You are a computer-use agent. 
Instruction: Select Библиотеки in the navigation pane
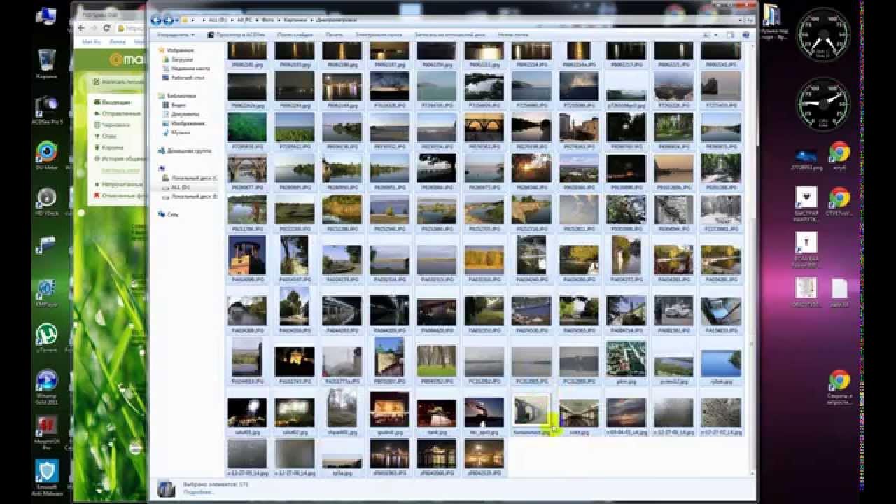point(177,96)
